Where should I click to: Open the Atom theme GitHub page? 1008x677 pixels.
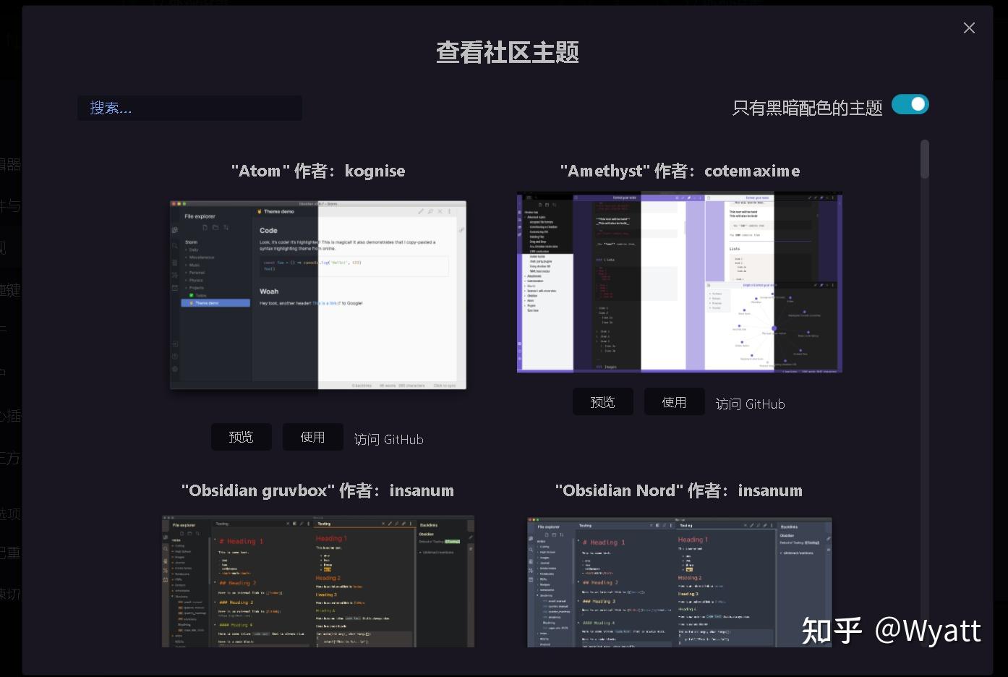click(x=388, y=439)
